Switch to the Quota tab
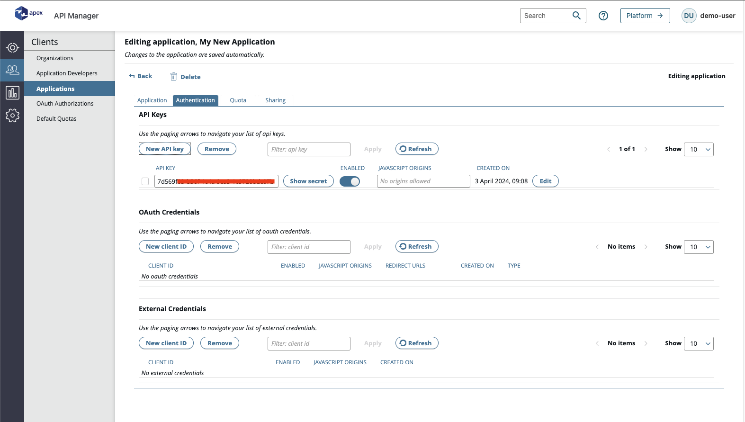Viewport: 745px width, 422px height. 238,100
